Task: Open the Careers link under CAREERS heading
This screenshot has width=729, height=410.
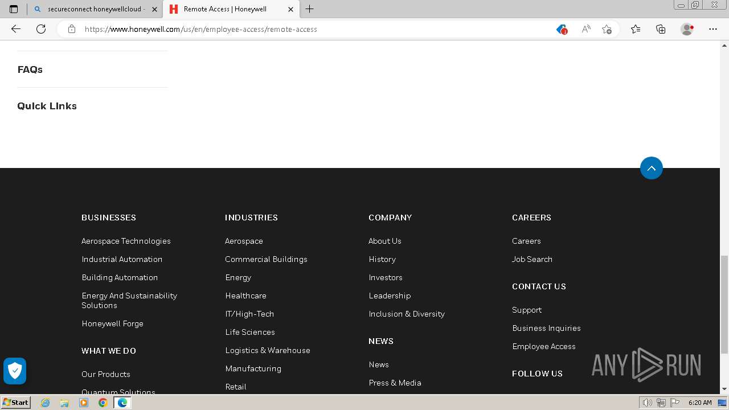Action: click(x=526, y=241)
